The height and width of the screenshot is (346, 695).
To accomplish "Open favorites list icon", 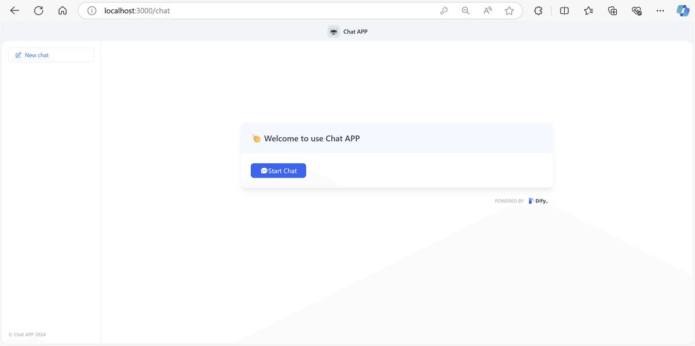I will 589,10.
